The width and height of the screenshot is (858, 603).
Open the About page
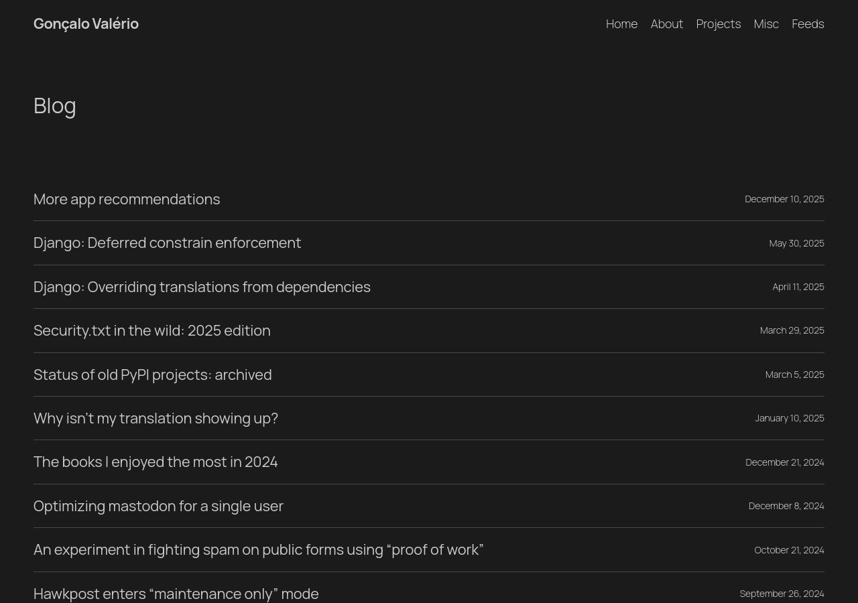tap(666, 24)
